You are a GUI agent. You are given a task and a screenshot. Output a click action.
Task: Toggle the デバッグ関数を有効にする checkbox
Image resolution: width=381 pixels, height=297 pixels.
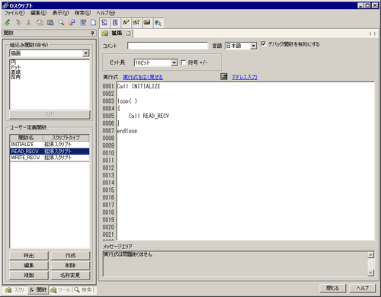[x=264, y=44]
